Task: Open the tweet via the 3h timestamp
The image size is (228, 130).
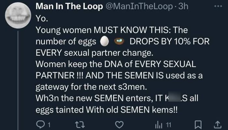Action: [183, 7]
